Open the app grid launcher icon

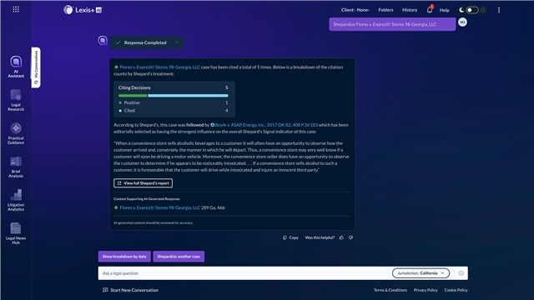coord(16,9)
